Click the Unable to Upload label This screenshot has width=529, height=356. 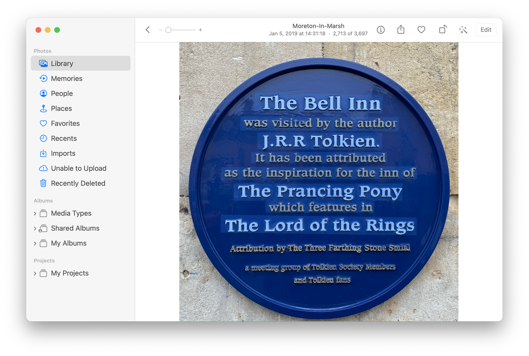[x=79, y=168]
